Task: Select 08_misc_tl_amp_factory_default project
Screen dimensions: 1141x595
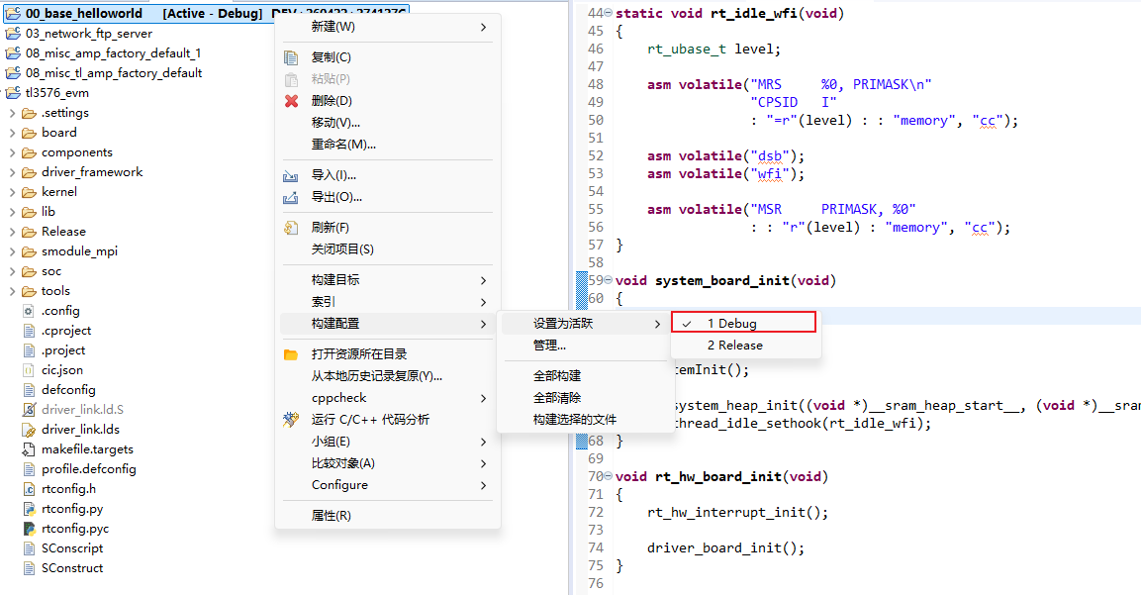Action: [114, 73]
